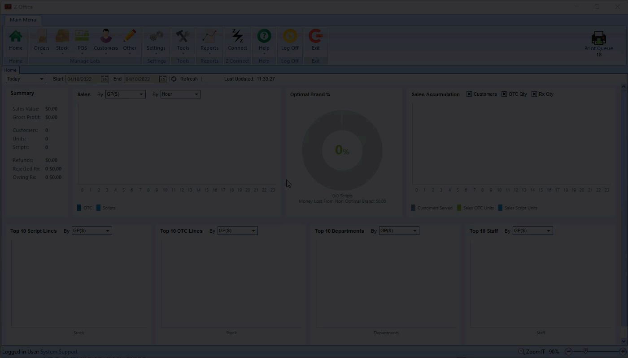Screen dimensions: 628x358
Task: Click the Scripts legend color swatch
Action: (x=99, y=208)
